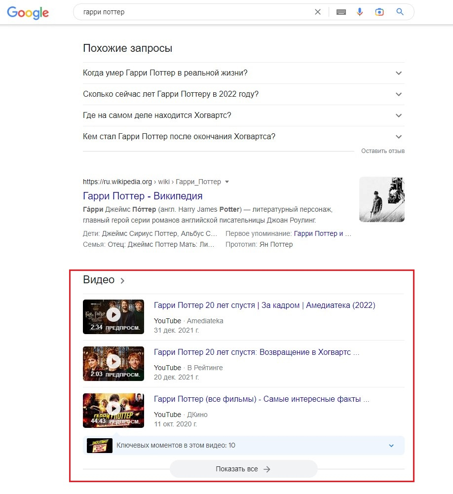
Task: Click the 'YouTube · Amediateka' source text
Action: [189, 321]
